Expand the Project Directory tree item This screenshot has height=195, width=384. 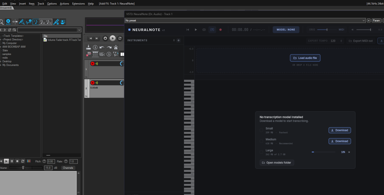point(1,40)
